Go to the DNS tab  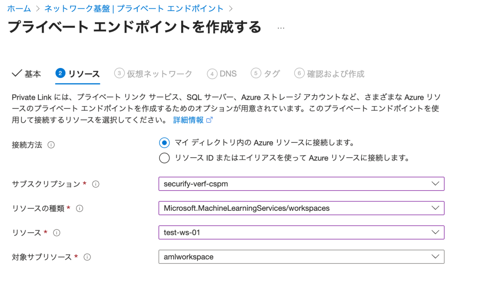pyautogui.click(x=222, y=74)
